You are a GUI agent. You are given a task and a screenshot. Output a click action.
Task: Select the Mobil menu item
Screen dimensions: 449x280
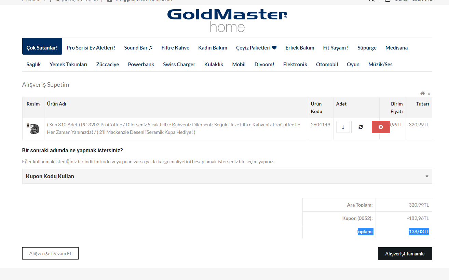coord(239,64)
